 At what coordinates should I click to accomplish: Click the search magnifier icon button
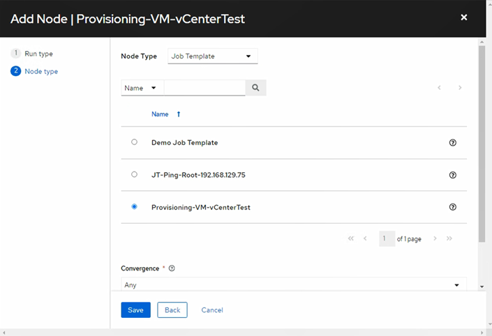255,88
